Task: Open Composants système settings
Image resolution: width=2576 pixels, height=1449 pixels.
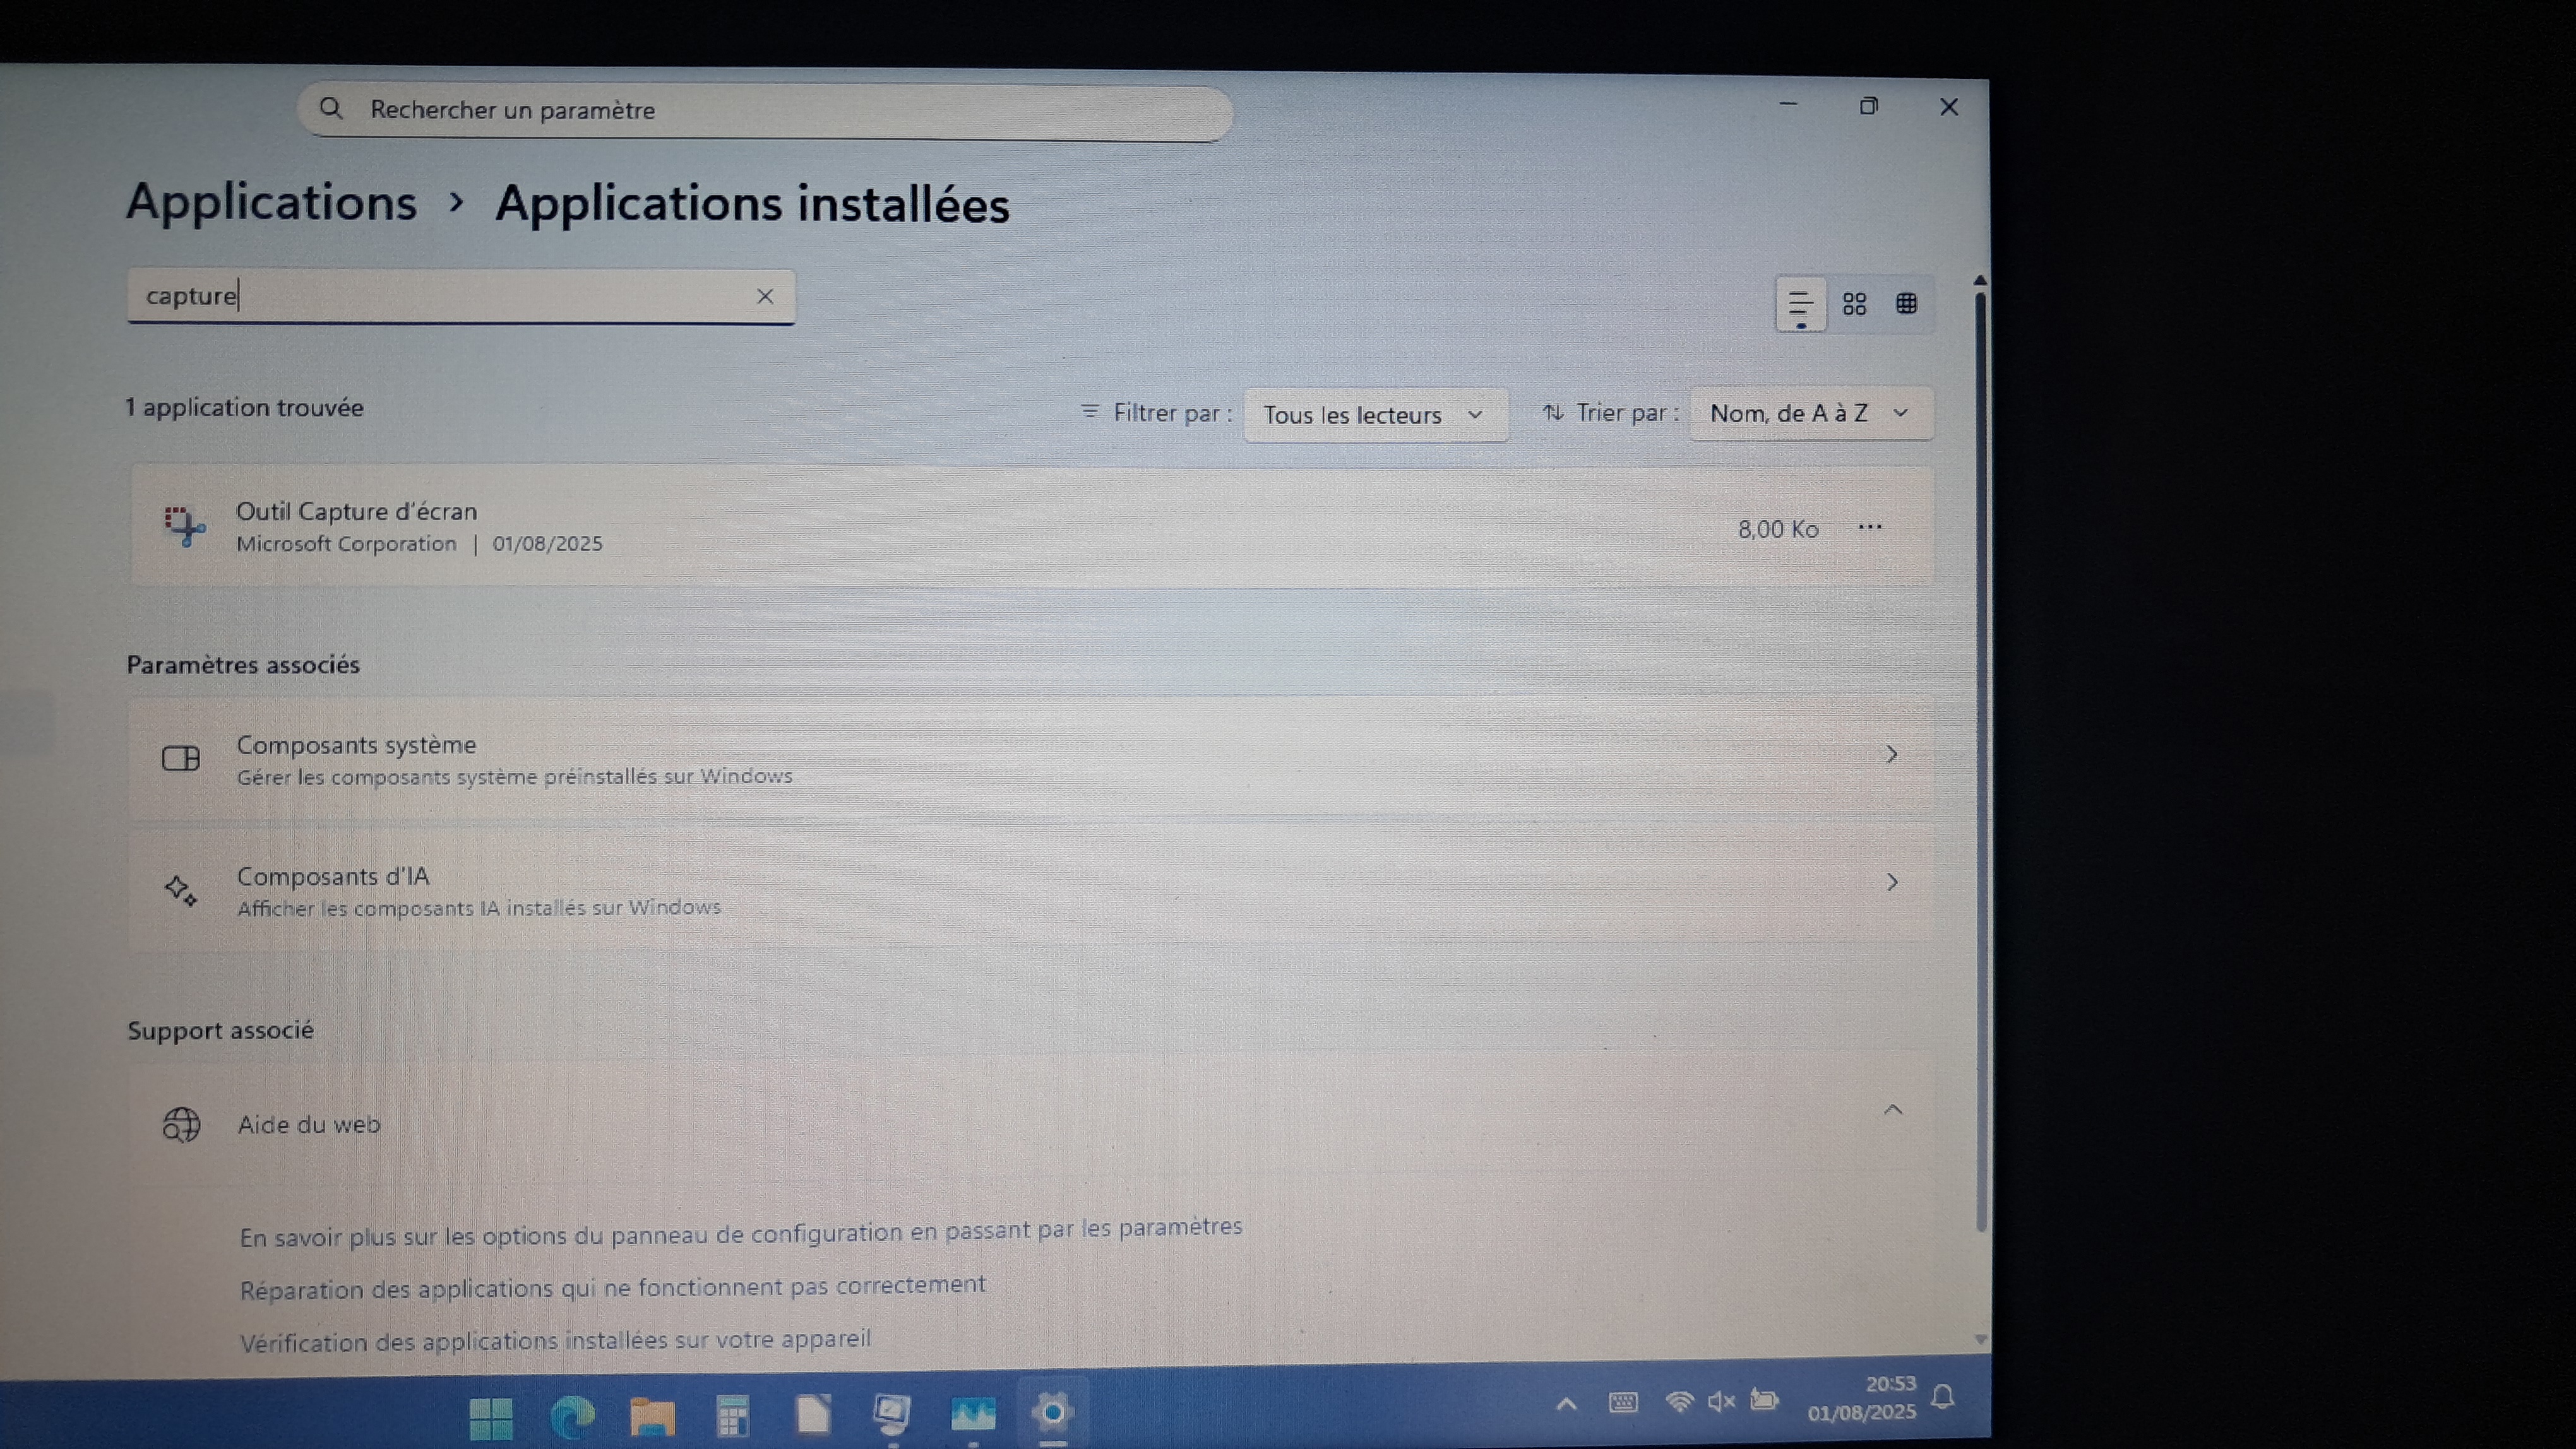Action: (1031, 759)
